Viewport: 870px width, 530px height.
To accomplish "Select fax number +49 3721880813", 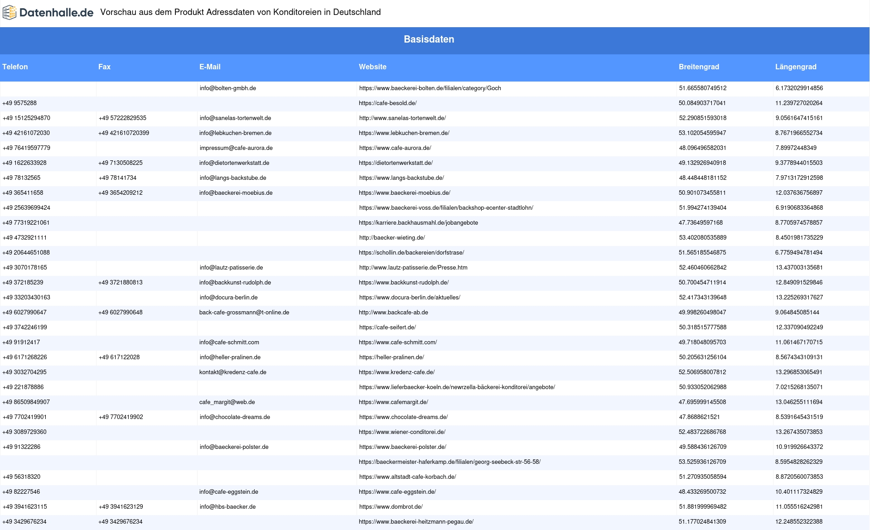I will click(121, 283).
